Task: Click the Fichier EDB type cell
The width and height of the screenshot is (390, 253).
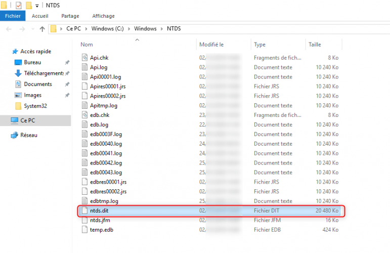Action: (x=267, y=230)
